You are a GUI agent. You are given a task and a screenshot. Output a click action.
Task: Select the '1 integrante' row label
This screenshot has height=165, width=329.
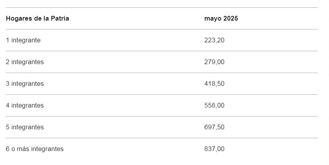point(23,40)
